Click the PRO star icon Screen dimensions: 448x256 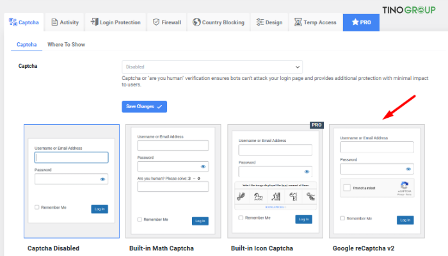coord(355,22)
